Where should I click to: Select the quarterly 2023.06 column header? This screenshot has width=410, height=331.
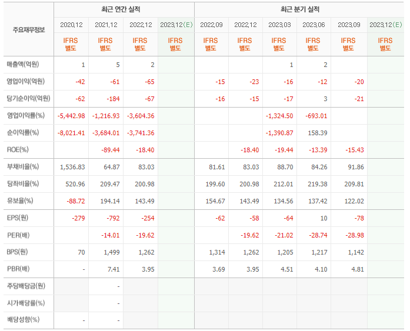coord(314,25)
